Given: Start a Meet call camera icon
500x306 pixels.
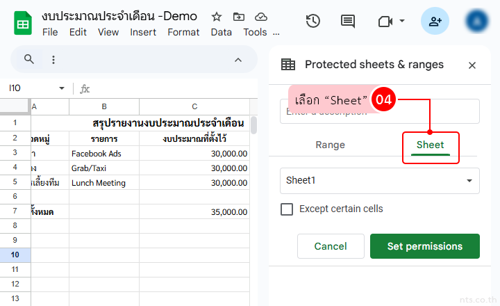Looking at the screenshot, I should pos(385,22).
